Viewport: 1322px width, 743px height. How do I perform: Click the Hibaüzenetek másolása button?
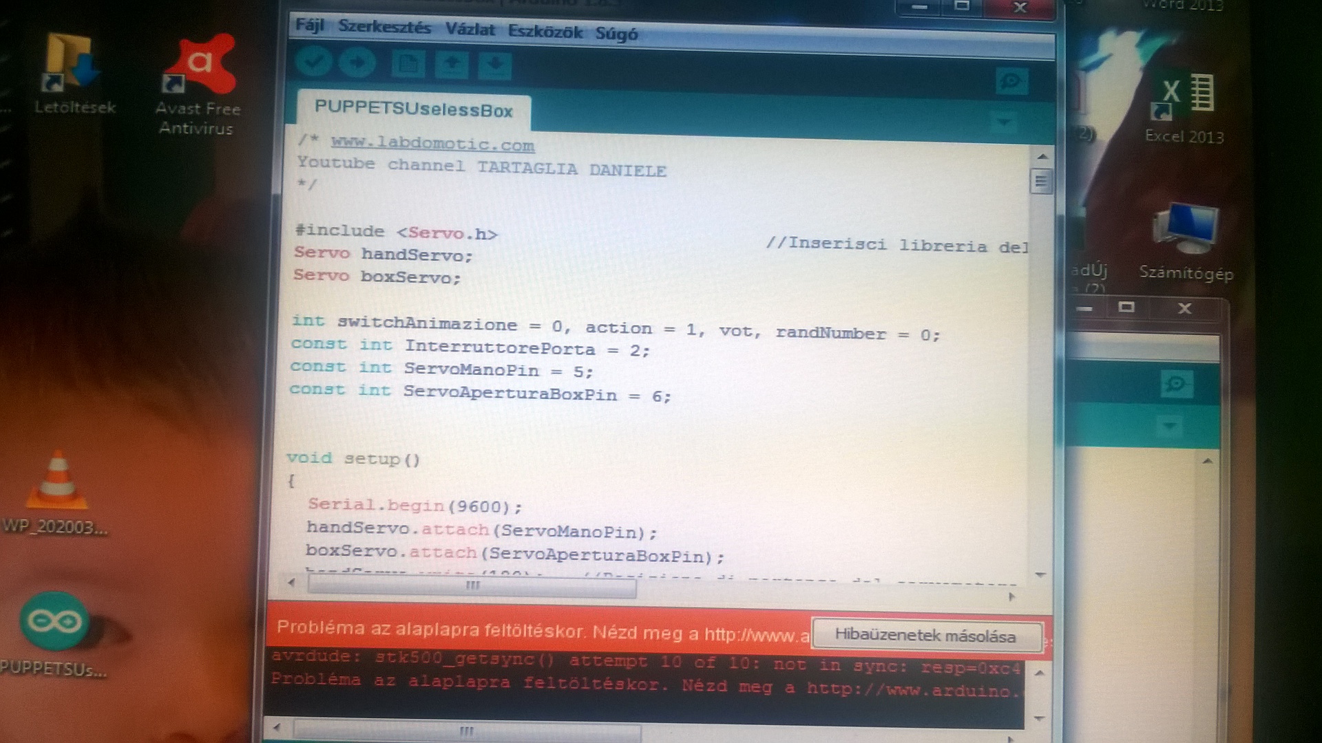click(925, 636)
